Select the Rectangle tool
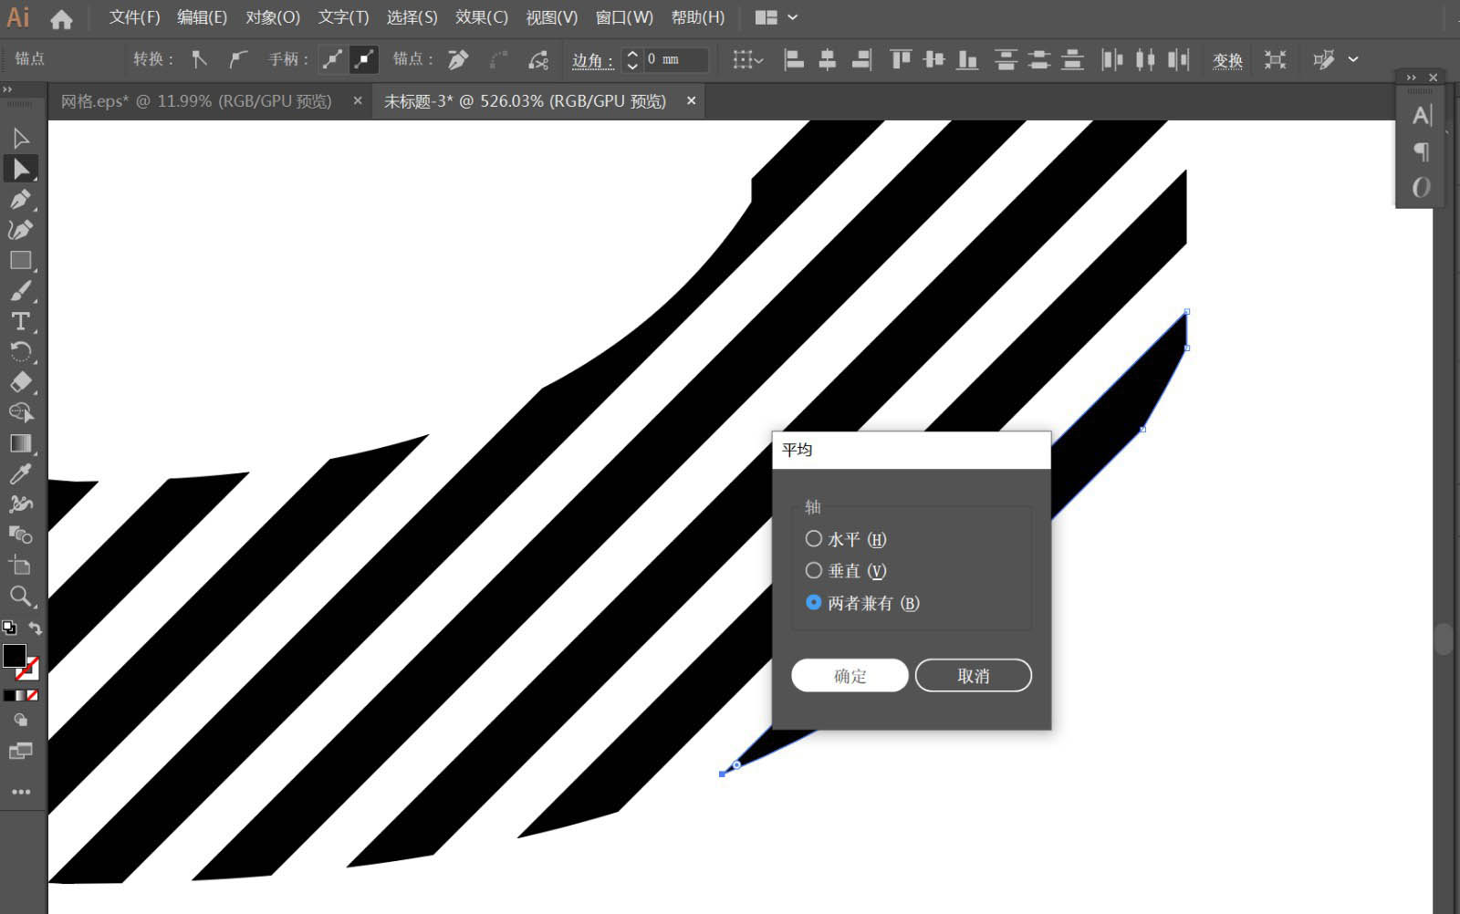The width and height of the screenshot is (1460, 914). (x=21, y=260)
